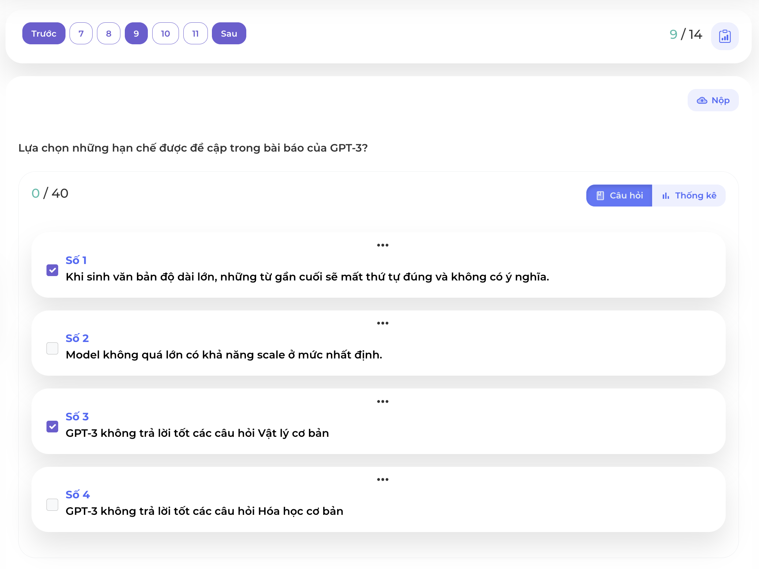Check the Số 2 answer checkbox
Screen dimensions: 759x569
(x=52, y=348)
